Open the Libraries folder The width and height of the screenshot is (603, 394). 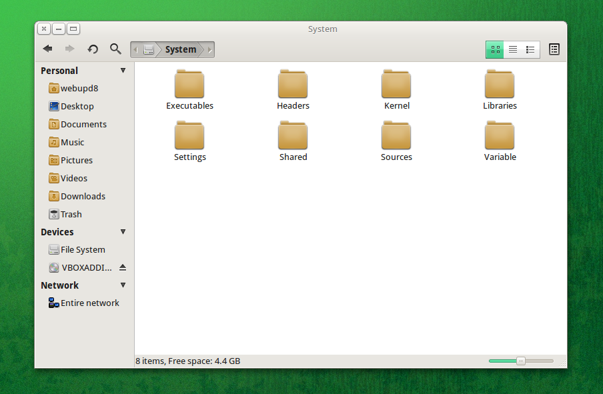click(500, 90)
